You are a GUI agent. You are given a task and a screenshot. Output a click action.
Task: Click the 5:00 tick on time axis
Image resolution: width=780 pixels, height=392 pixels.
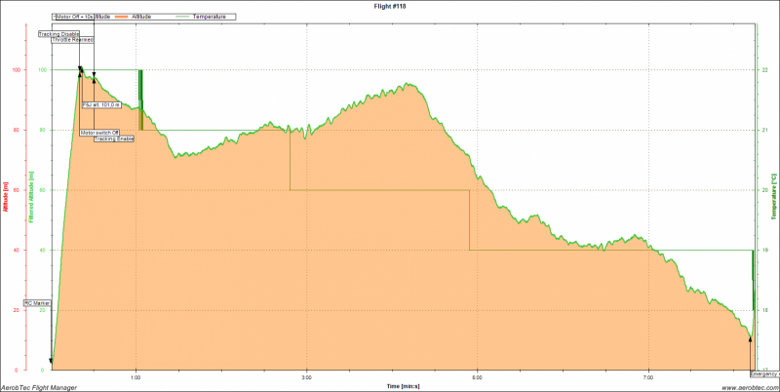(478, 377)
